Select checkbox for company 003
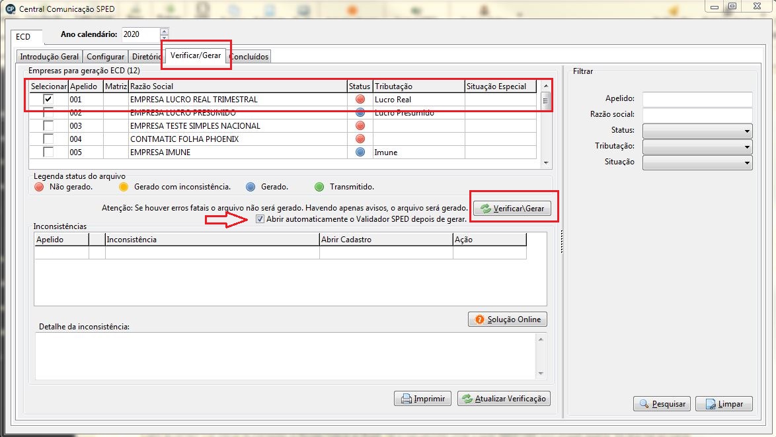The height and width of the screenshot is (437, 776). (x=48, y=126)
